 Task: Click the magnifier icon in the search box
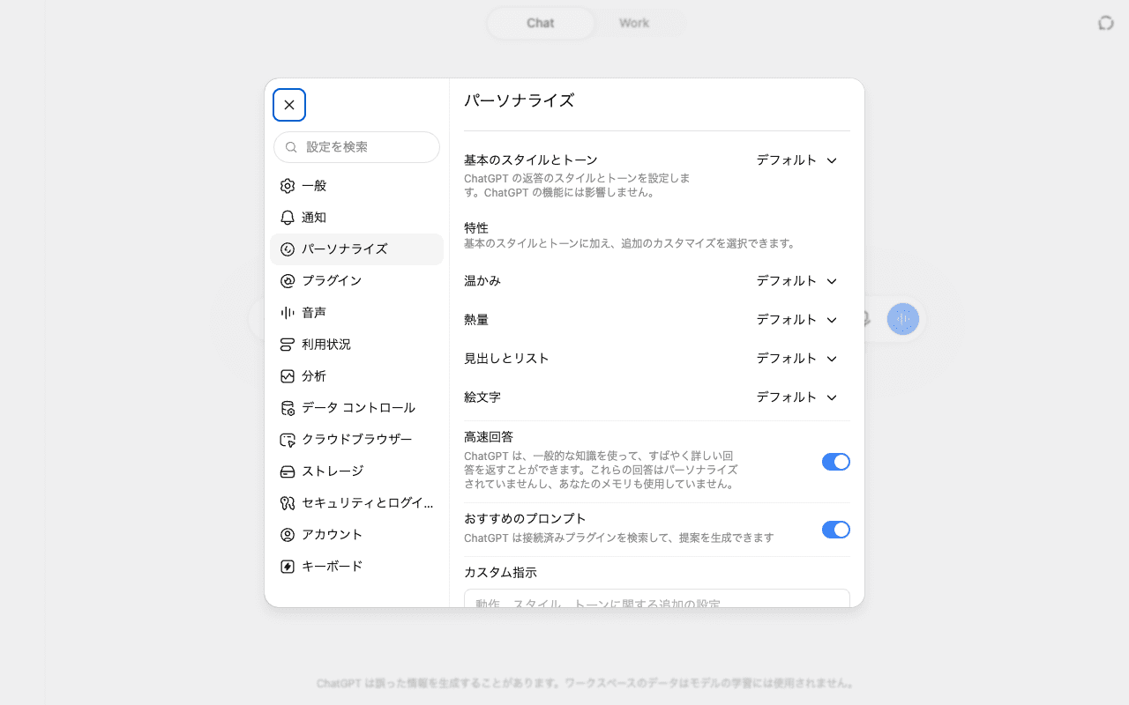point(291,147)
